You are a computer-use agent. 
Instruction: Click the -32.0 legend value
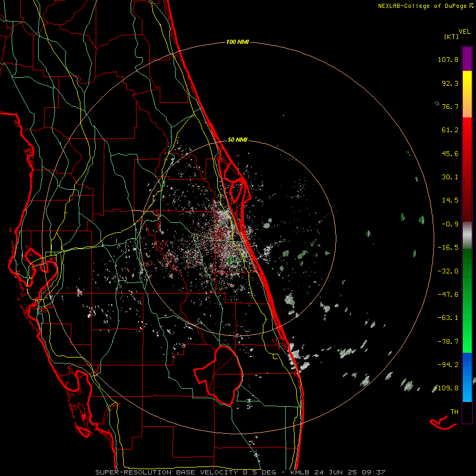(x=448, y=271)
